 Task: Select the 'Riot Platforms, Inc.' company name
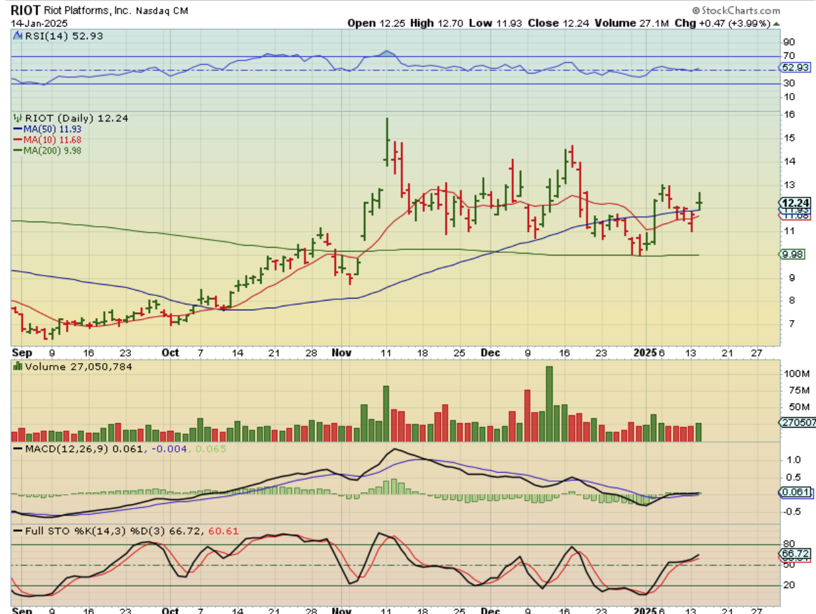pos(87,11)
